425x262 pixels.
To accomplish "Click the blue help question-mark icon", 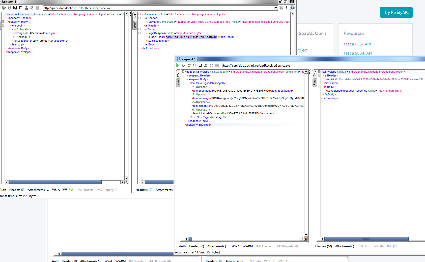I will click(x=292, y=8).
